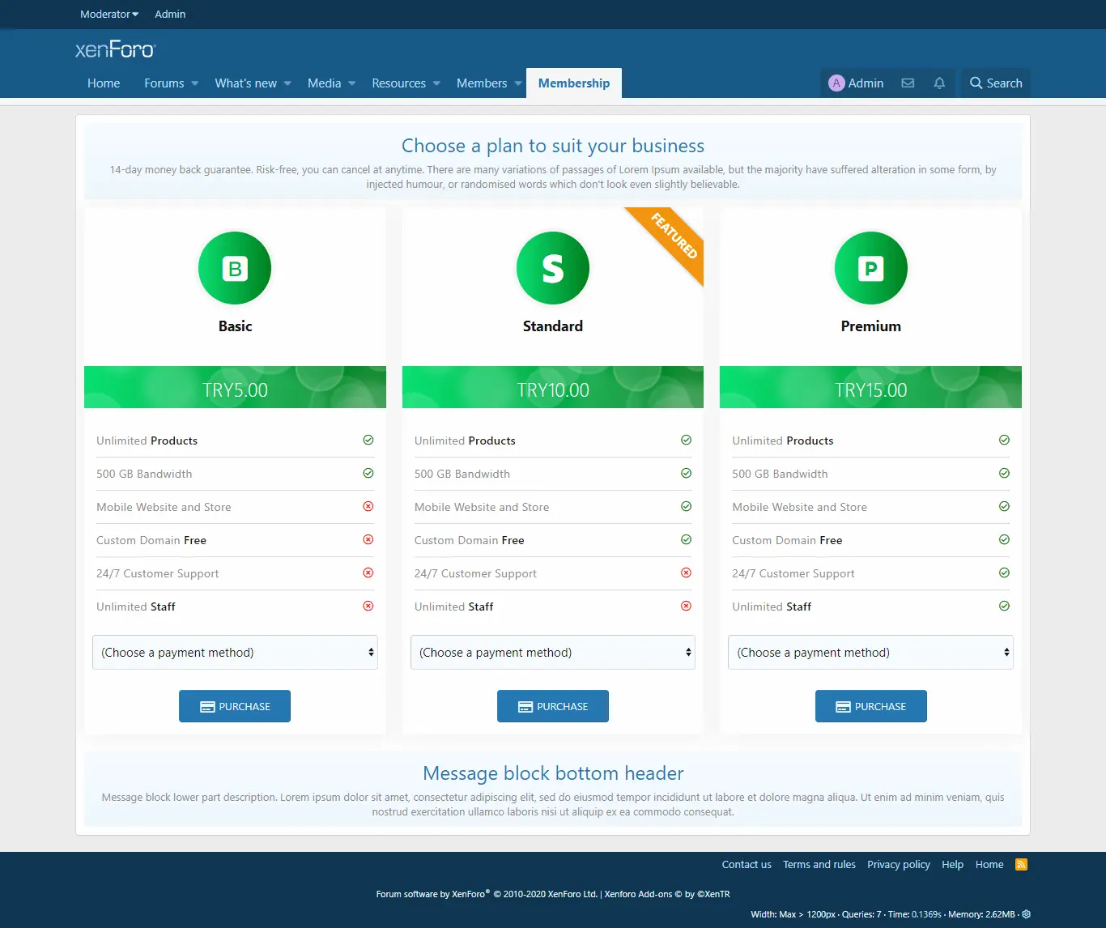Click the xenForo logo
Screen dimensions: 1106x928
click(x=115, y=49)
